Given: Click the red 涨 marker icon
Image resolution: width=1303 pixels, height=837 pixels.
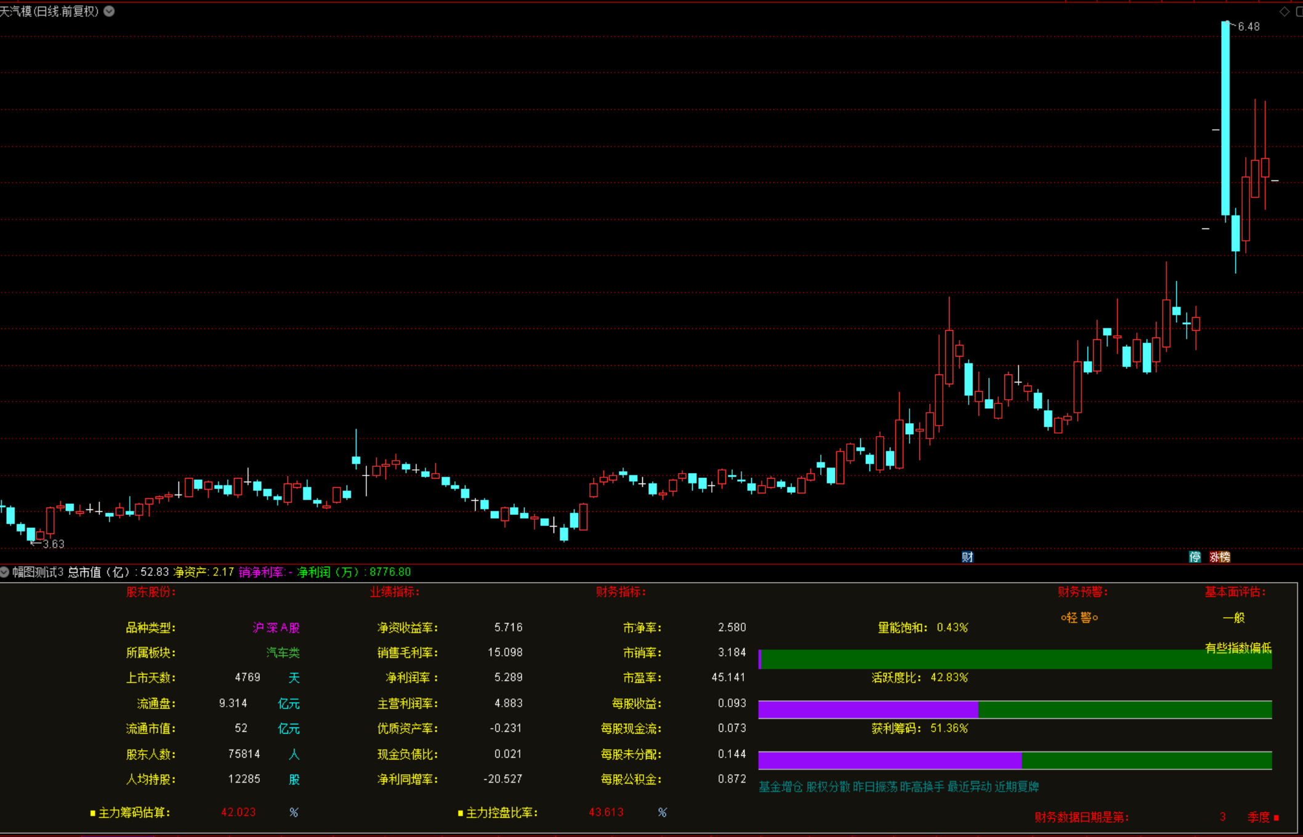Looking at the screenshot, I should click(x=1215, y=557).
